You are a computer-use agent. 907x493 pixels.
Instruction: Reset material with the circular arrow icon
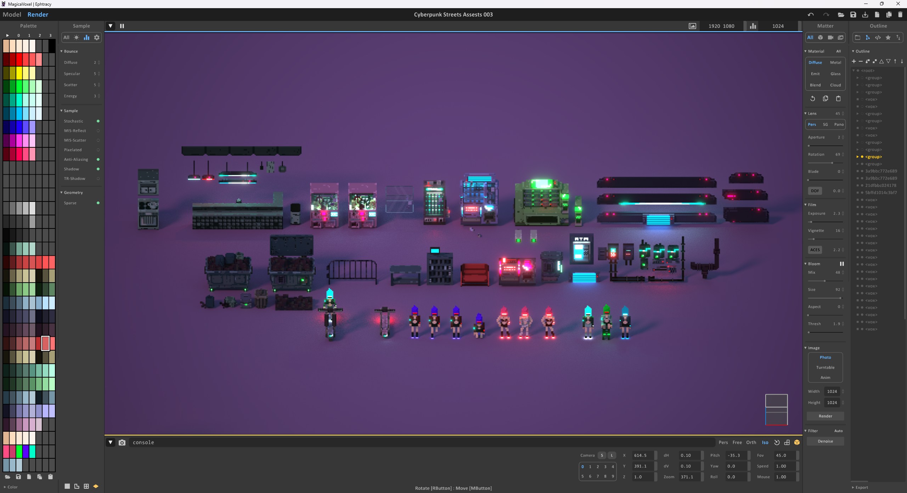(x=813, y=98)
